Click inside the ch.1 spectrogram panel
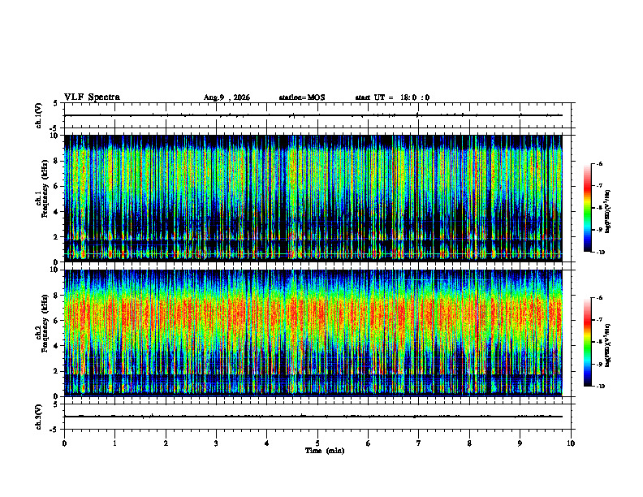This screenshot has height=497, width=643. 313,198
